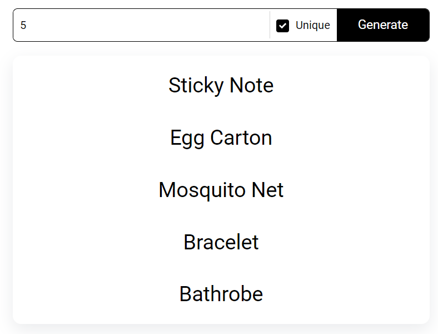Click the letter B of Bathrobe
Screen dimensions: 438x334
(186, 294)
